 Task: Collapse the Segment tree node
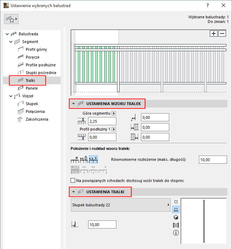point(11,42)
